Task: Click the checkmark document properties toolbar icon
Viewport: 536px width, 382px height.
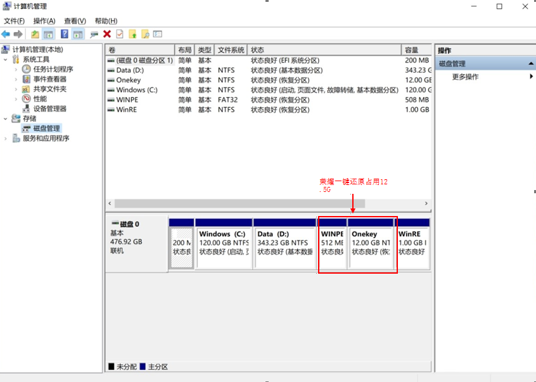Action: pyautogui.click(x=120, y=34)
